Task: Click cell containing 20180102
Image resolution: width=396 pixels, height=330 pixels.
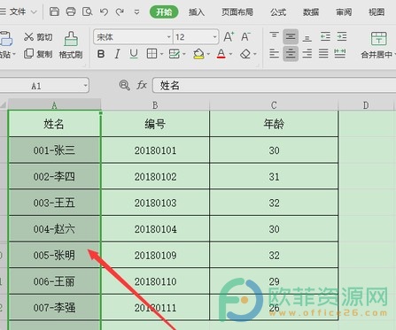Action: tap(155, 177)
